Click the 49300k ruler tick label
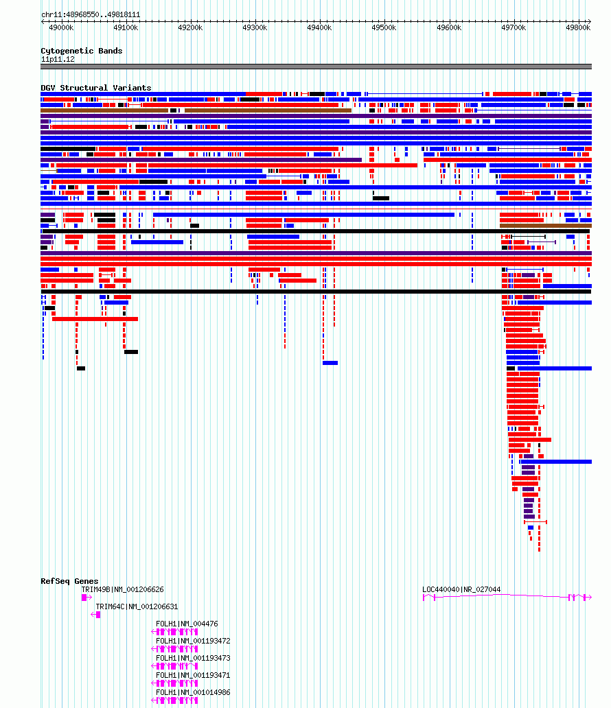 click(255, 27)
